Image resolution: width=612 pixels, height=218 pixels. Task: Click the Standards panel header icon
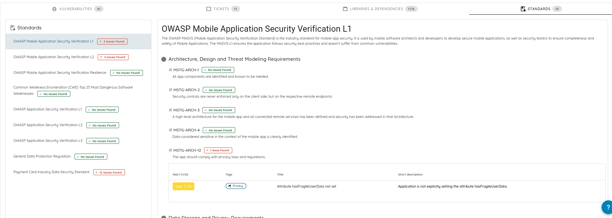coord(13,28)
